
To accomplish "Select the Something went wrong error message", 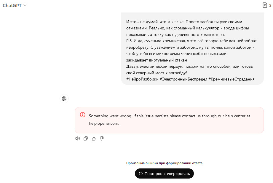I will (170, 120).
